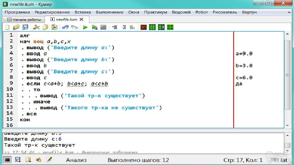Save output via the status bar floppy icon
Image resolution: width=294 pixels, height=165 pixels.
coord(18,160)
